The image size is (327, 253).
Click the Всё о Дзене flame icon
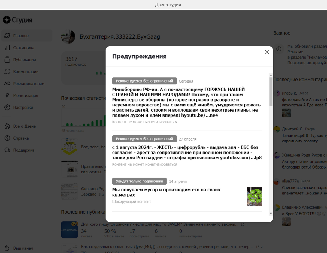click(x=7, y=126)
